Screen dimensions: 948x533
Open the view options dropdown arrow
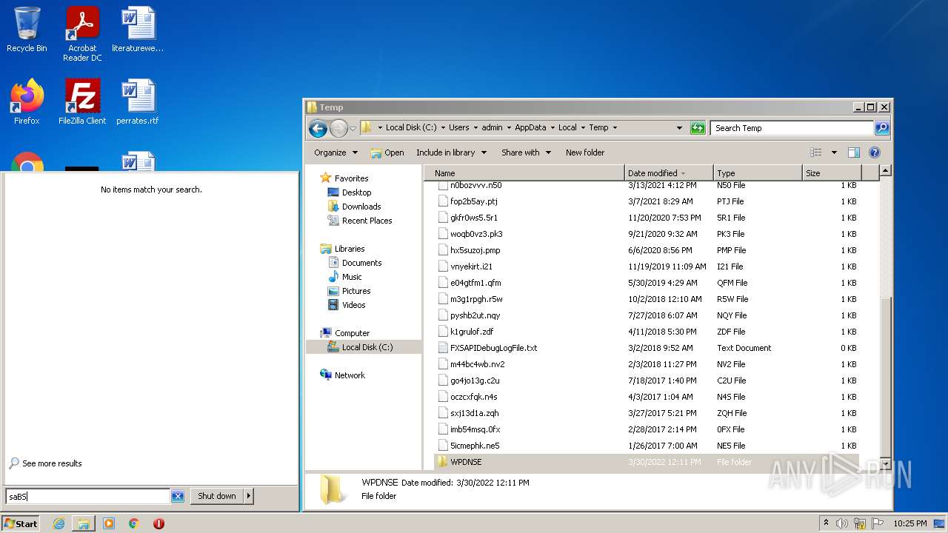point(834,152)
